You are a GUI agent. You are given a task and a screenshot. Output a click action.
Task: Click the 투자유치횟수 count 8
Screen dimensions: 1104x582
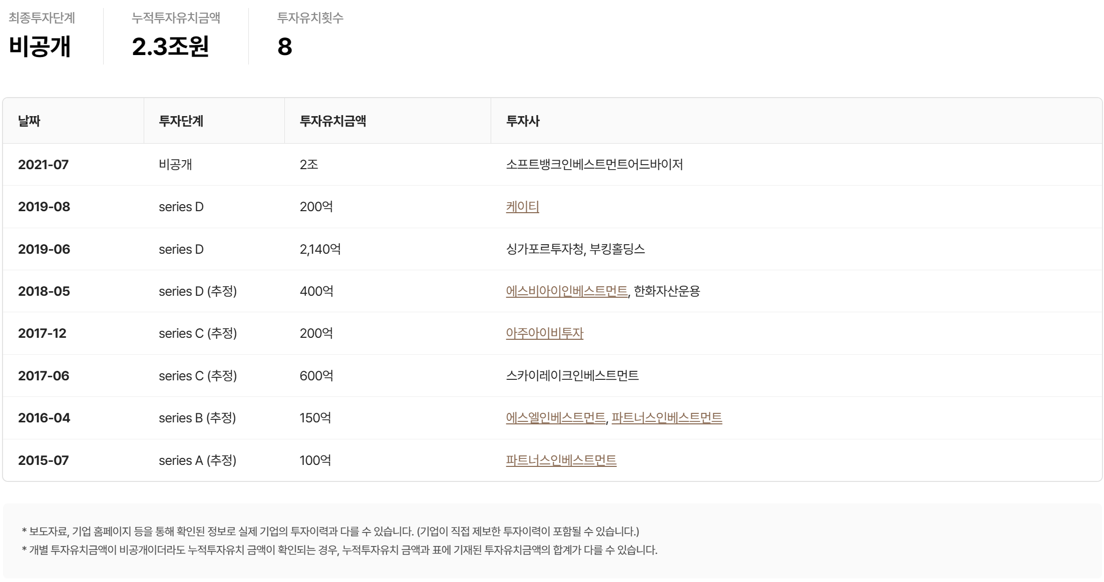point(284,47)
